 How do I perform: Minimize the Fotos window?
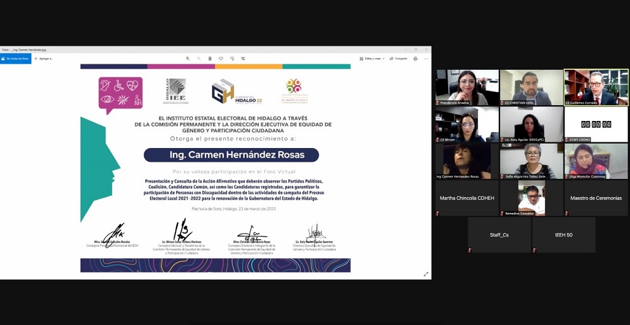pos(405,50)
